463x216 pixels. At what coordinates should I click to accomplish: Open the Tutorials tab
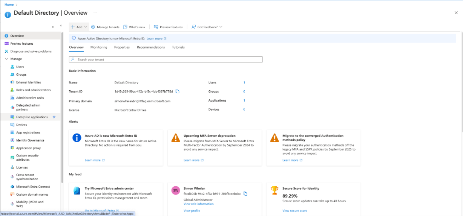coord(178,47)
